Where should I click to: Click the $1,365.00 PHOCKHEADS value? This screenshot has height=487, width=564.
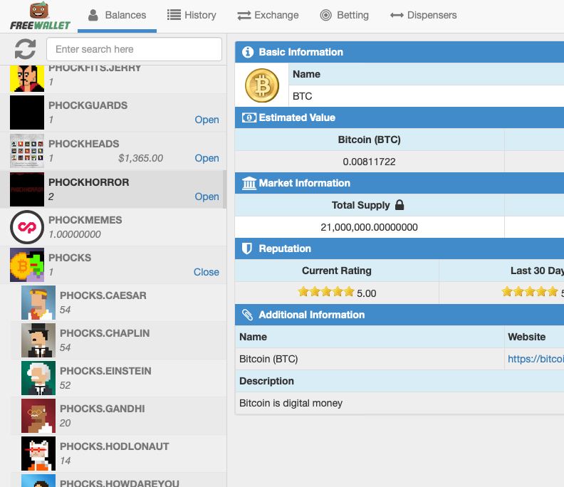click(x=140, y=158)
